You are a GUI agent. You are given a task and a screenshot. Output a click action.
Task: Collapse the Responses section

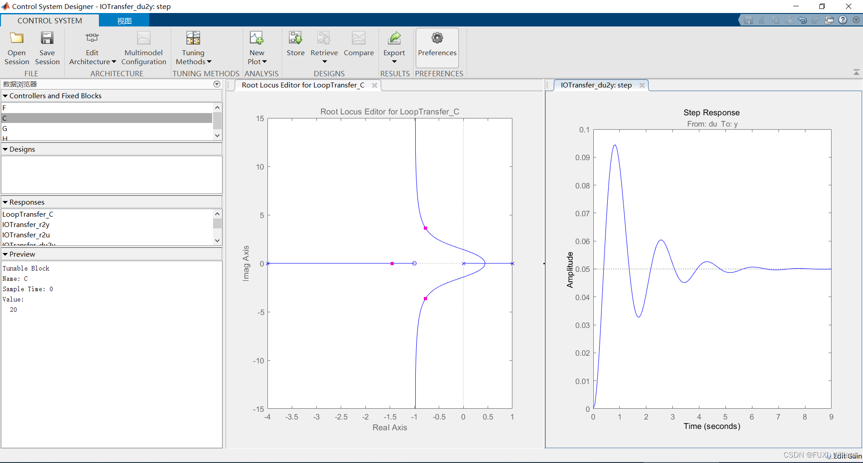pos(5,202)
